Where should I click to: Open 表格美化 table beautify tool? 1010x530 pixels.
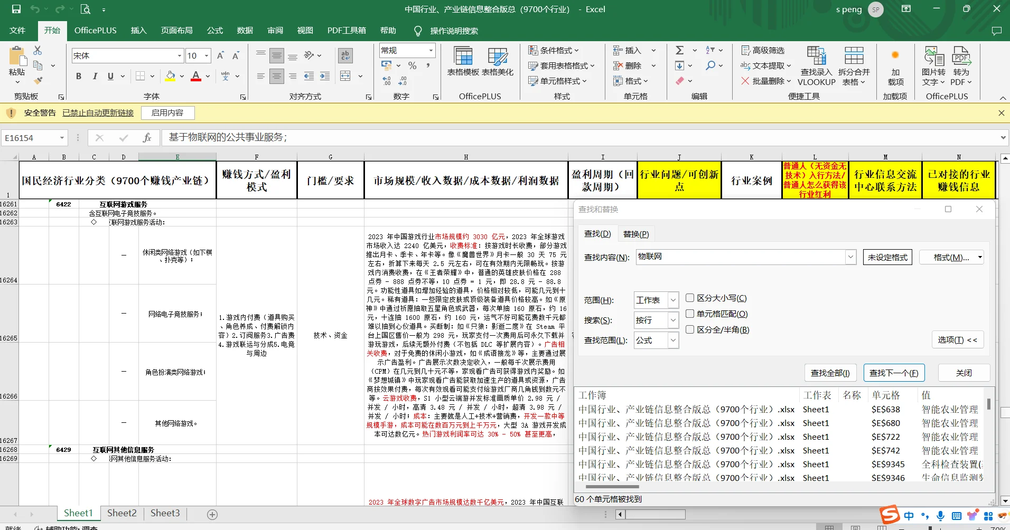[498, 62]
